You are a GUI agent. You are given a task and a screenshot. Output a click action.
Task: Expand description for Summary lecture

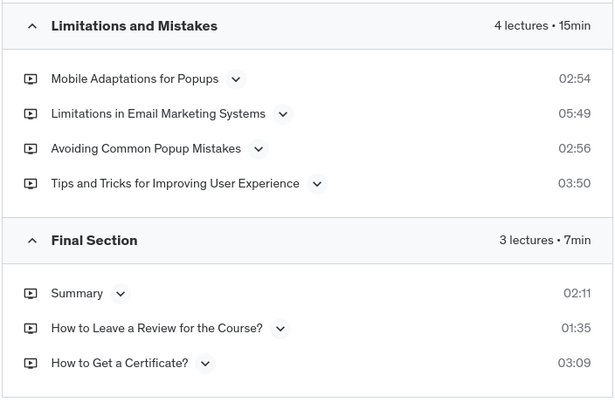click(x=121, y=294)
